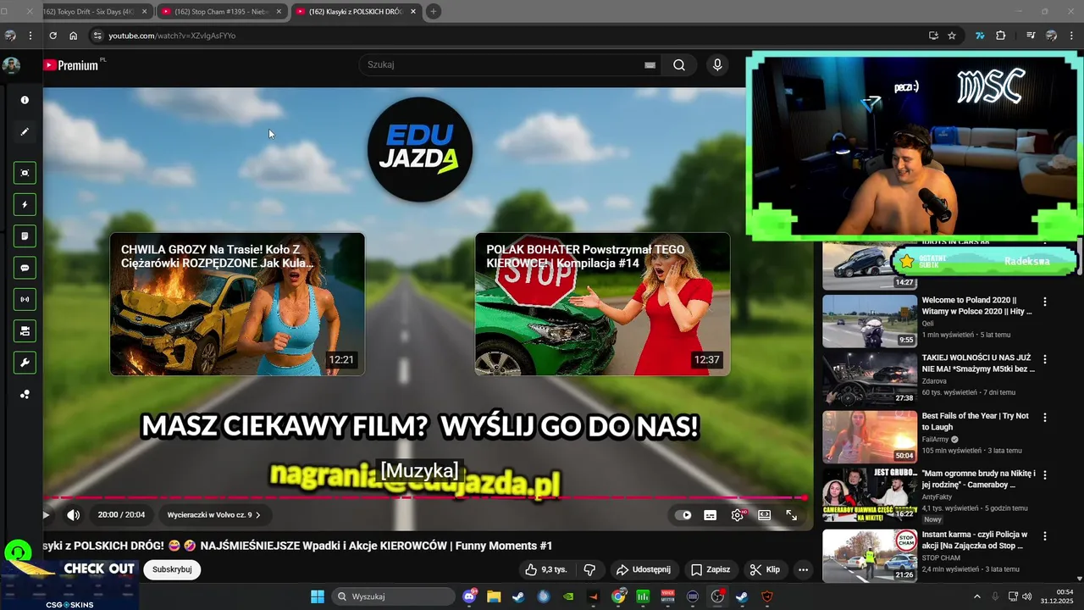Open Best Fails of the Year thumbnail
Screen dimensions: 1084x610
[x=870, y=437]
